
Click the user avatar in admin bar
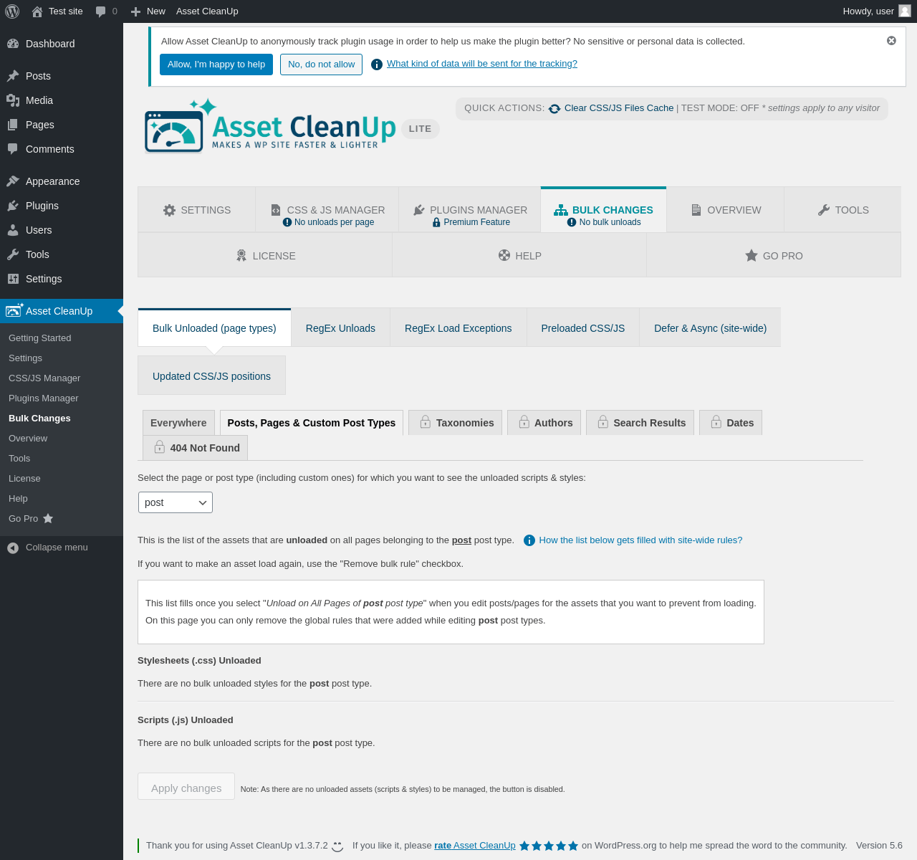tap(905, 11)
